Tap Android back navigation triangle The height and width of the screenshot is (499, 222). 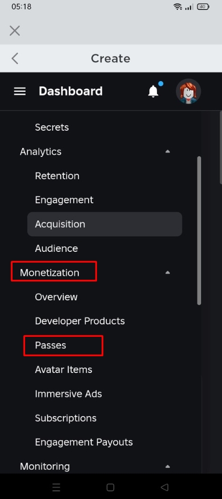pyautogui.click(x=164, y=487)
